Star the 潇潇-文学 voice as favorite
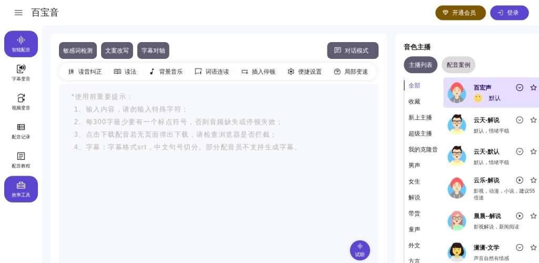Image resolution: width=539 pixels, height=263 pixels. (x=533, y=247)
